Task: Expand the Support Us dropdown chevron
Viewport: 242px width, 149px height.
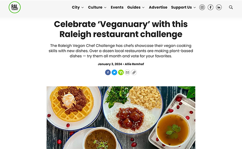Action: [195, 8]
